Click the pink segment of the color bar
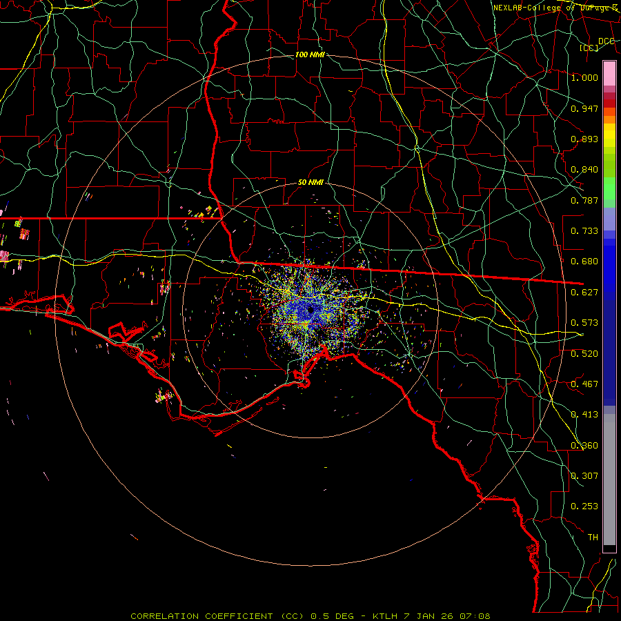This screenshot has width=621, height=621. click(609, 74)
